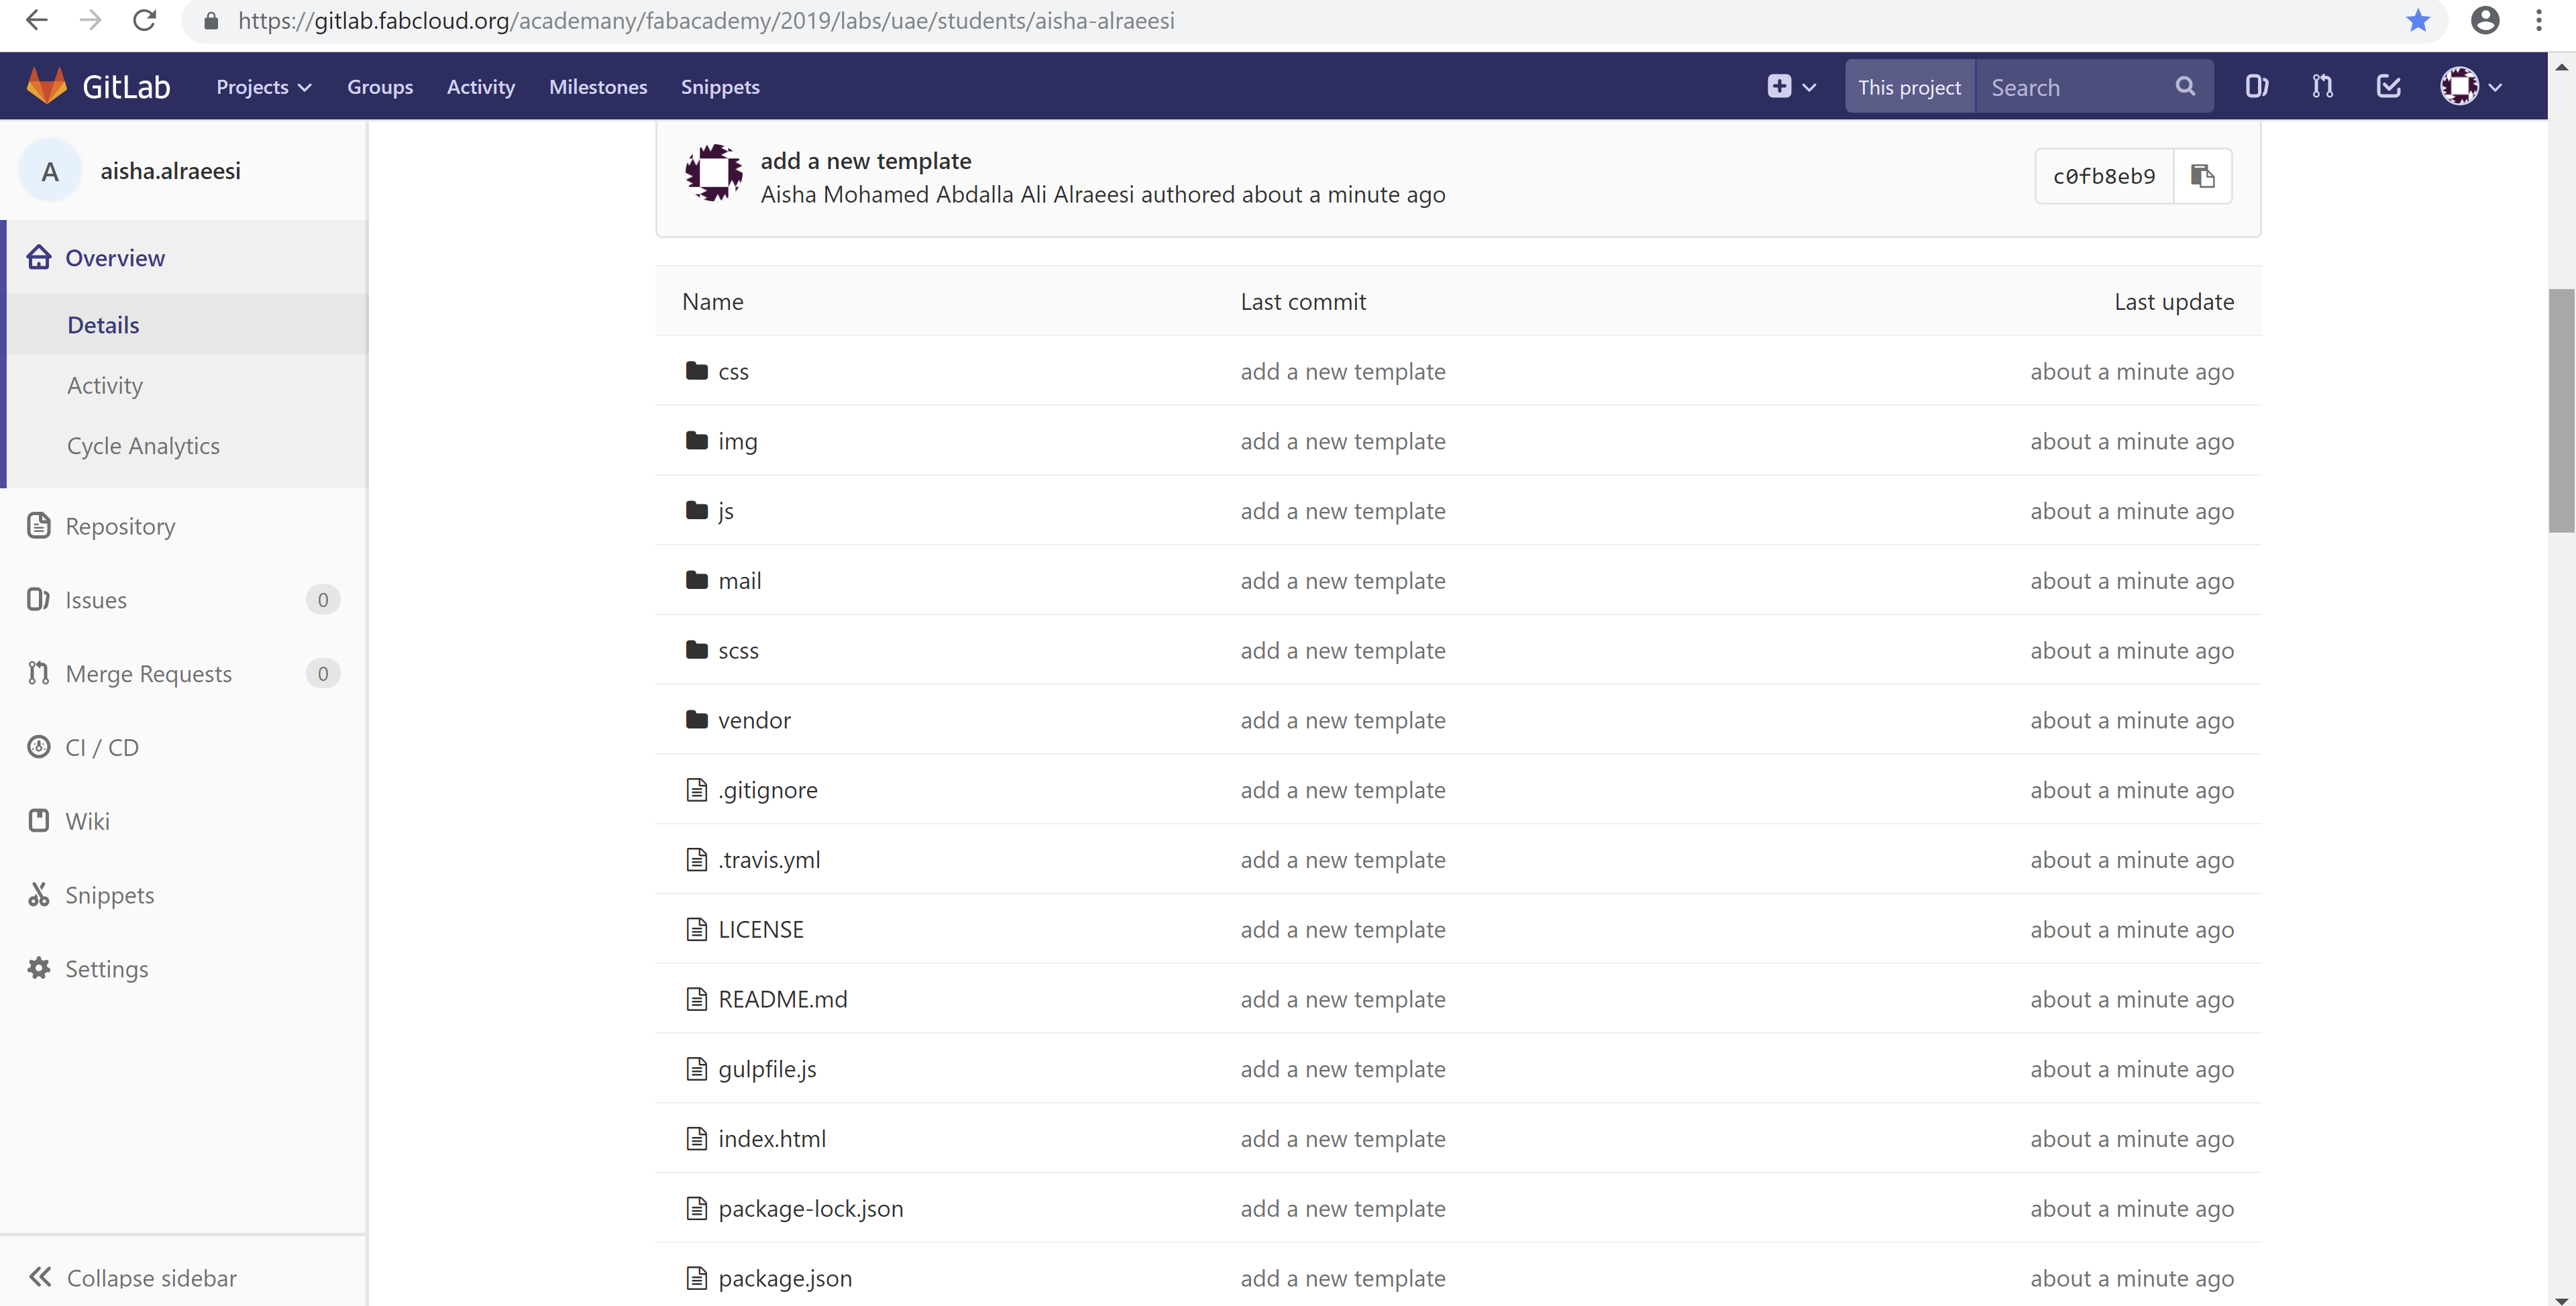Image resolution: width=2576 pixels, height=1306 pixels.
Task: Open the vendor folder
Action: 753,720
